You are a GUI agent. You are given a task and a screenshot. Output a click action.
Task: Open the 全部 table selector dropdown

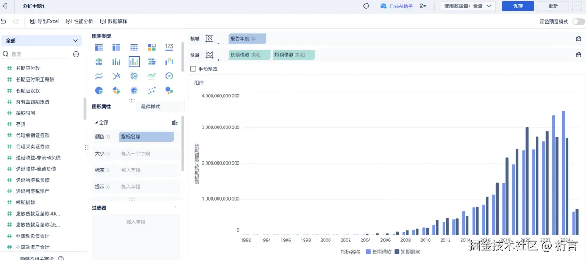click(42, 41)
